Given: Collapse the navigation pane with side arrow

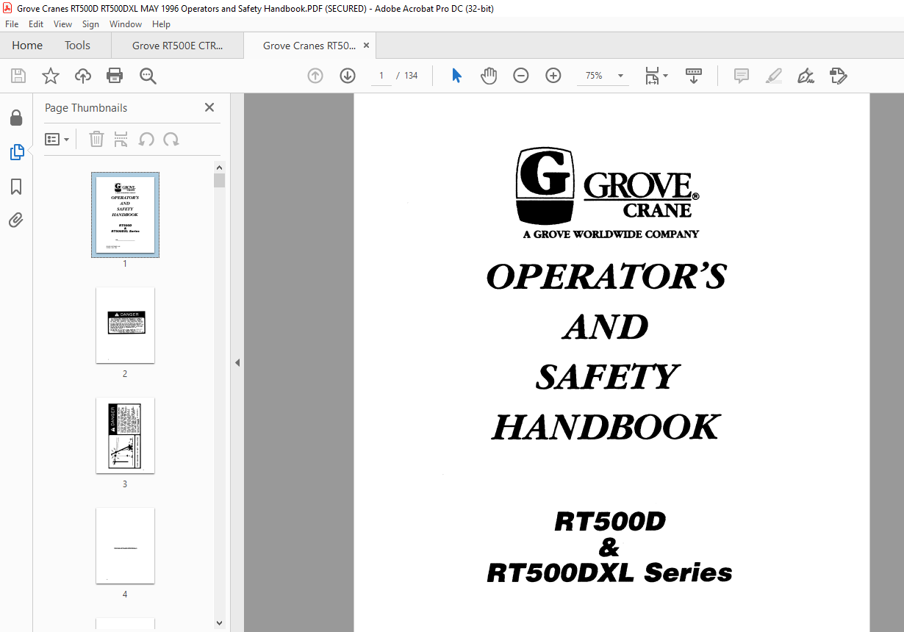Looking at the screenshot, I should [x=237, y=362].
